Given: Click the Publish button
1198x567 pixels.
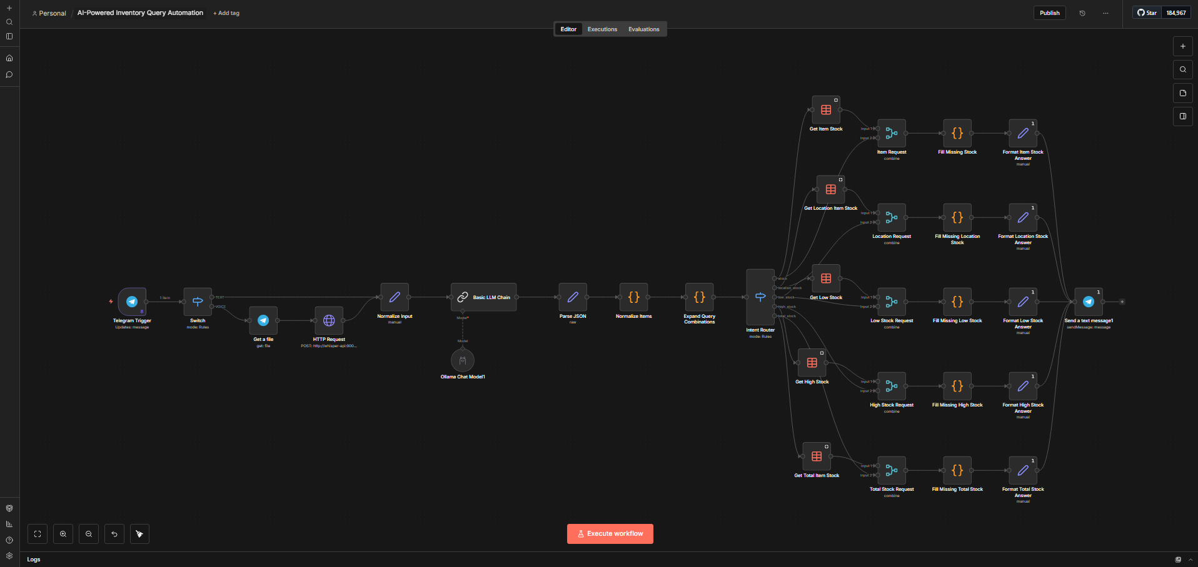Looking at the screenshot, I should tap(1049, 13).
